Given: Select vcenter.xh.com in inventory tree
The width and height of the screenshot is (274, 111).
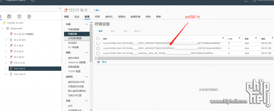Looking at the screenshot, I should (15, 23).
